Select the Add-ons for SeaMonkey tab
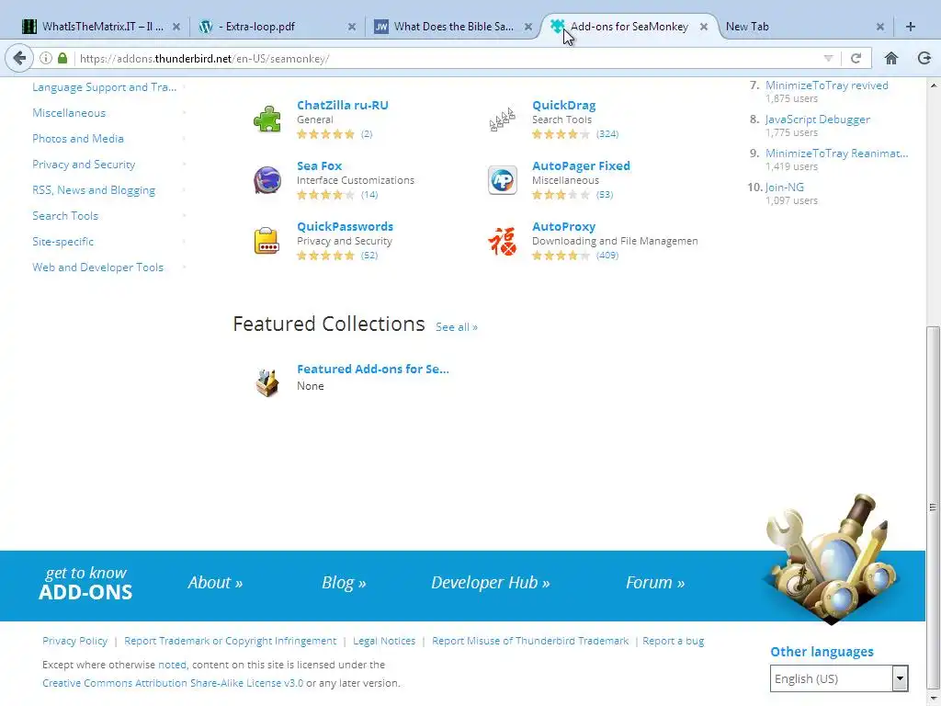The image size is (941, 706). click(x=629, y=27)
